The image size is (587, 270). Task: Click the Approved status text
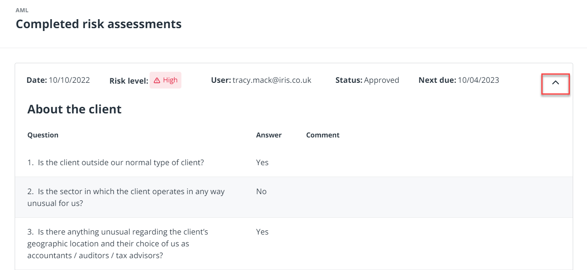pos(382,80)
